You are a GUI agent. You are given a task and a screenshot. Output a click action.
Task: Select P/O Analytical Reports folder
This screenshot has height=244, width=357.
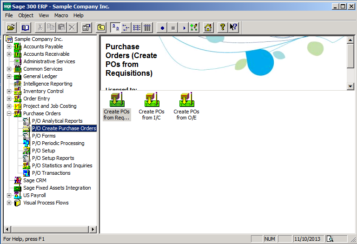tap(57, 121)
